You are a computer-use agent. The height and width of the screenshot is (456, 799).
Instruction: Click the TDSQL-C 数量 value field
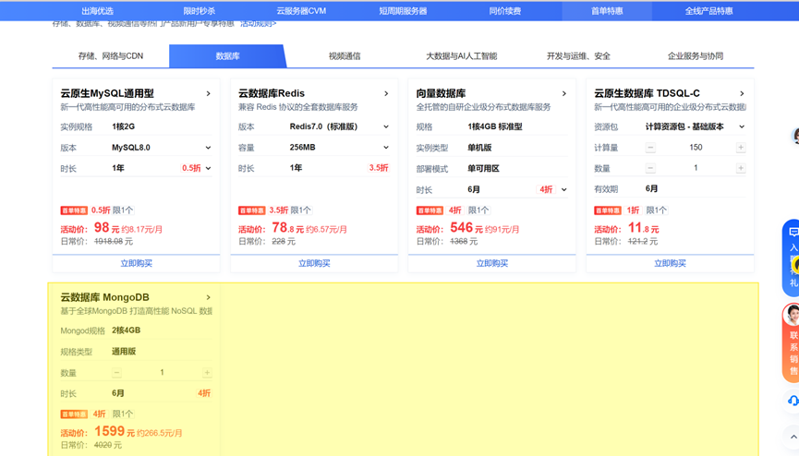[x=696, y=168]
